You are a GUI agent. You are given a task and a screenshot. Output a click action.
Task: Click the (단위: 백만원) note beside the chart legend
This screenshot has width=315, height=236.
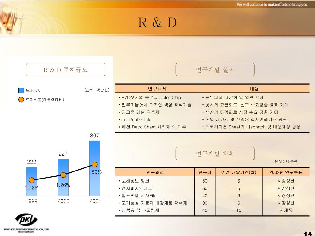(x=97, y=90)
